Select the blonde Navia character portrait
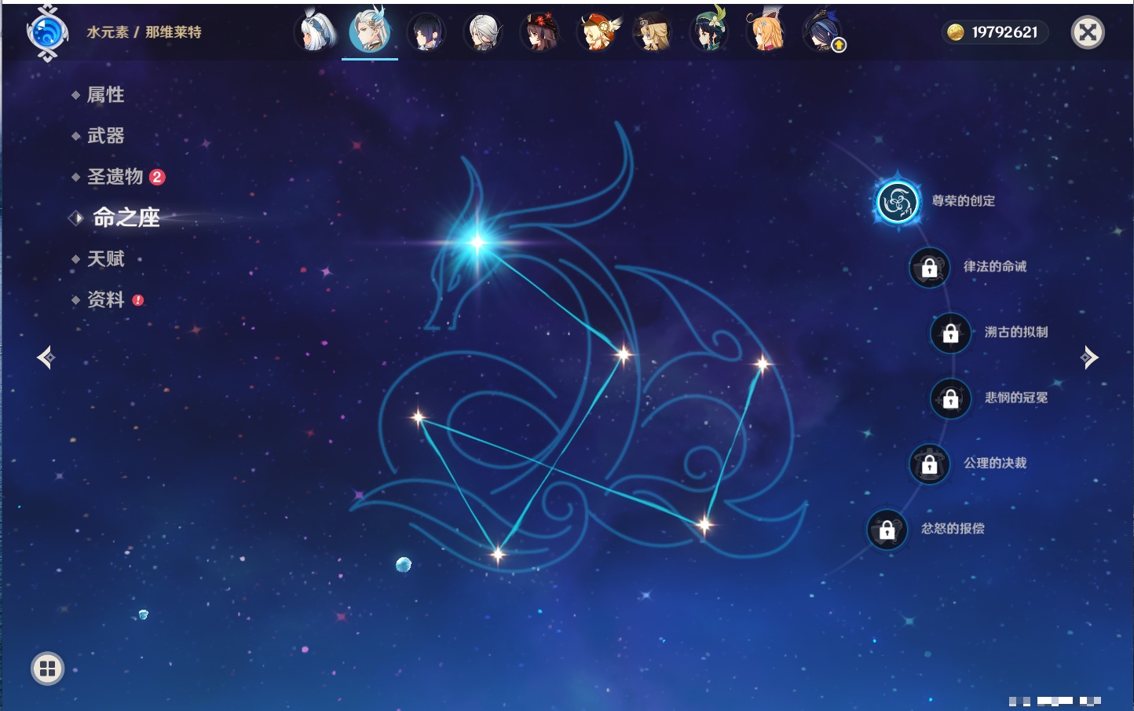The image size is (1134, 711). click(x=653, y=33)
